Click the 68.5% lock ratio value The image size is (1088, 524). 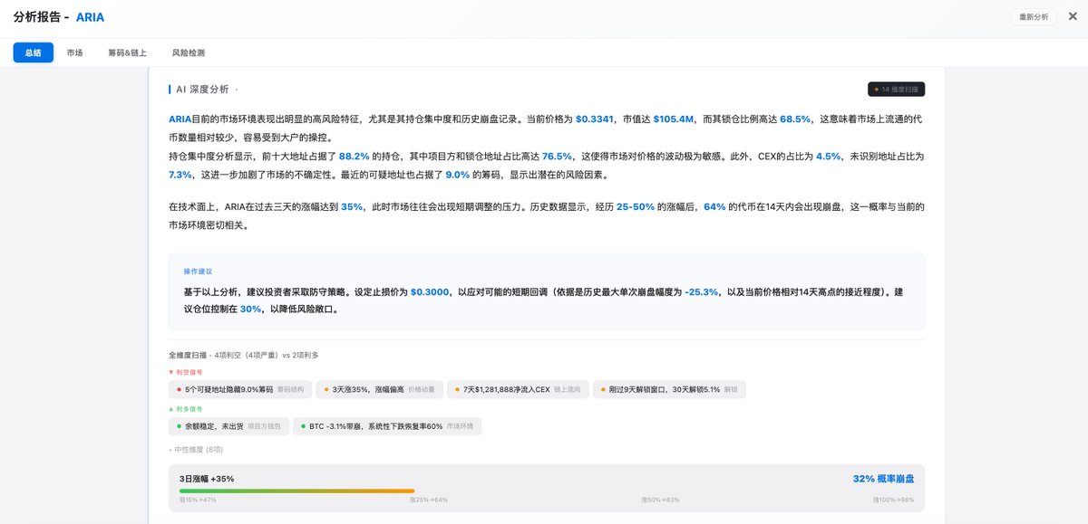click(795, 119)
